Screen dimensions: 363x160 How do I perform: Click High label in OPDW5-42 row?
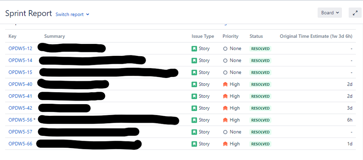point(235,108)
